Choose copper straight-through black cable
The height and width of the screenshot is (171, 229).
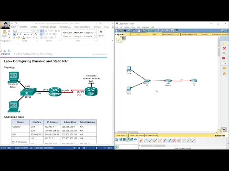point(150,141)
